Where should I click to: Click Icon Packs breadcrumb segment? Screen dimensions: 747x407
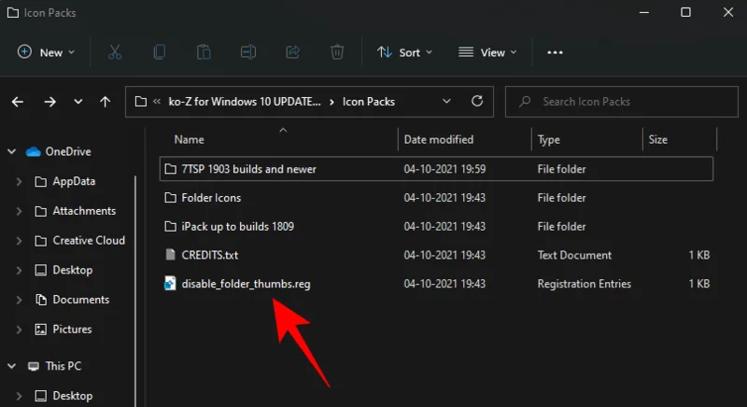point(369,102)
